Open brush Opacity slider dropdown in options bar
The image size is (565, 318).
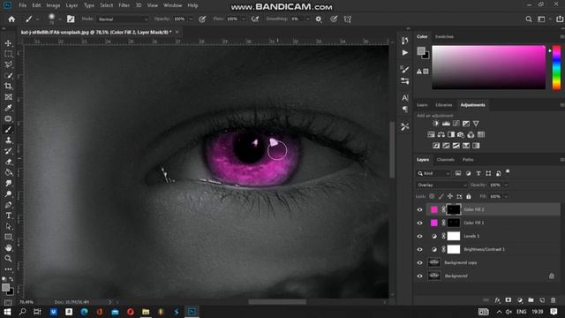point(191,19)
